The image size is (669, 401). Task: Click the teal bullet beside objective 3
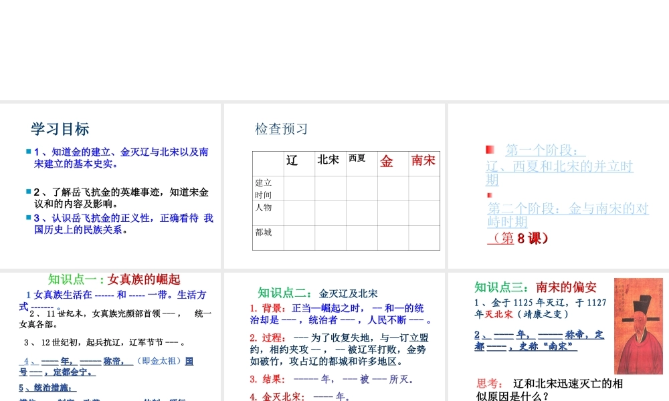coord(29,217)
